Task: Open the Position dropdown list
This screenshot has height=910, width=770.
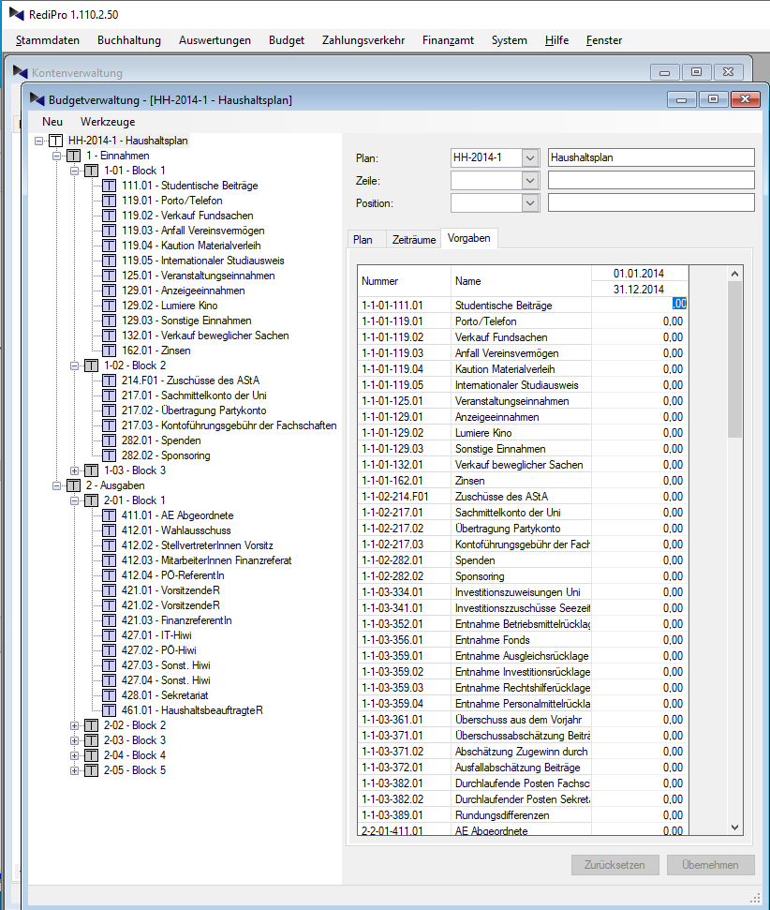Action: point(531,203)
